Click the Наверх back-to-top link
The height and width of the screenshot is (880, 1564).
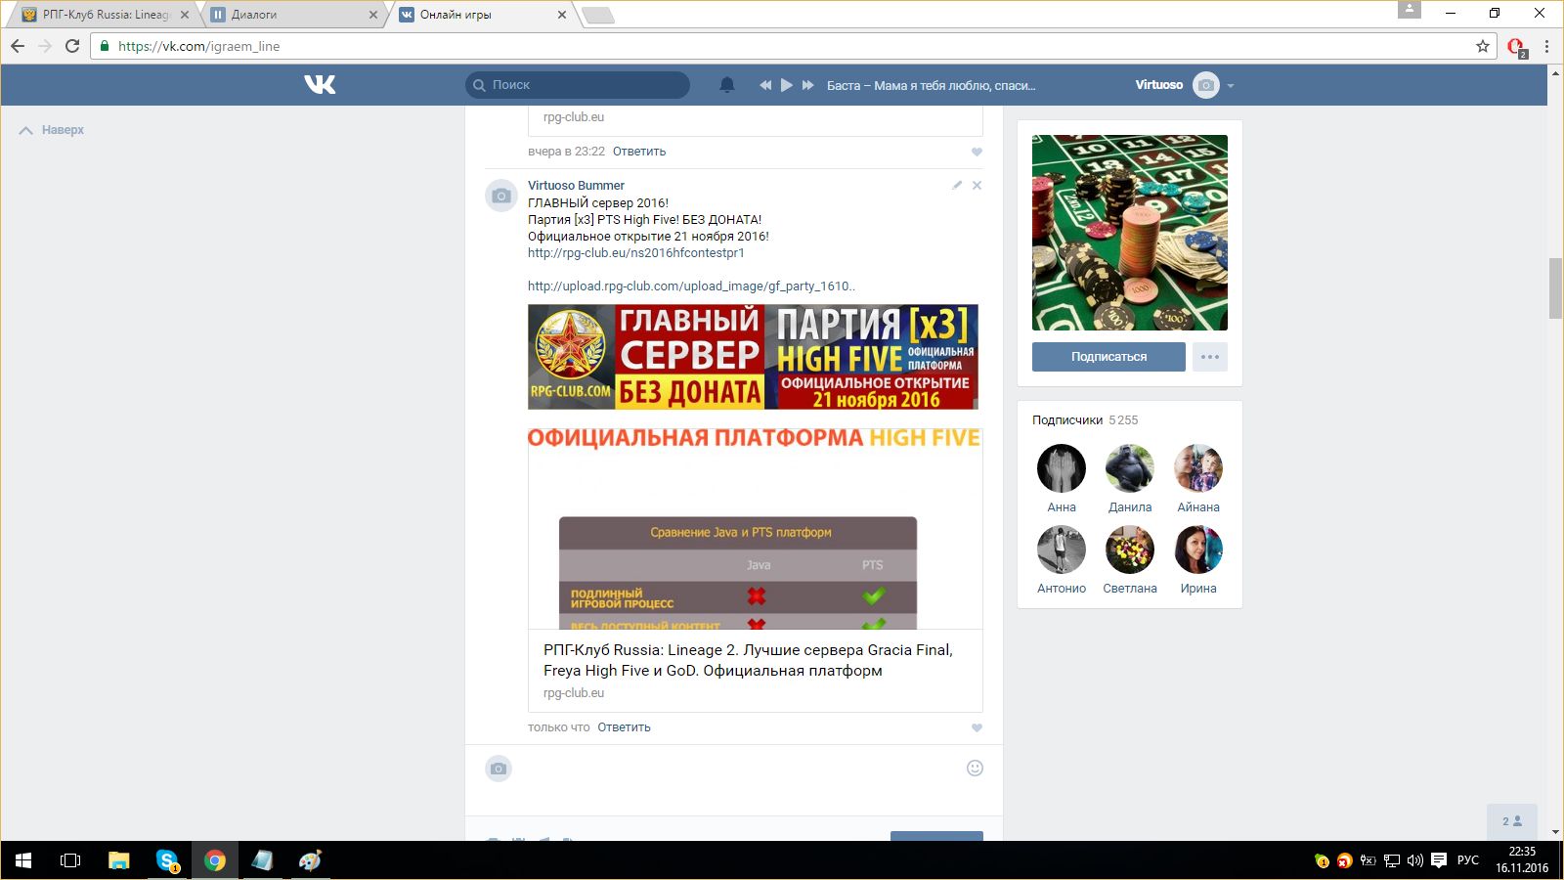52,130
